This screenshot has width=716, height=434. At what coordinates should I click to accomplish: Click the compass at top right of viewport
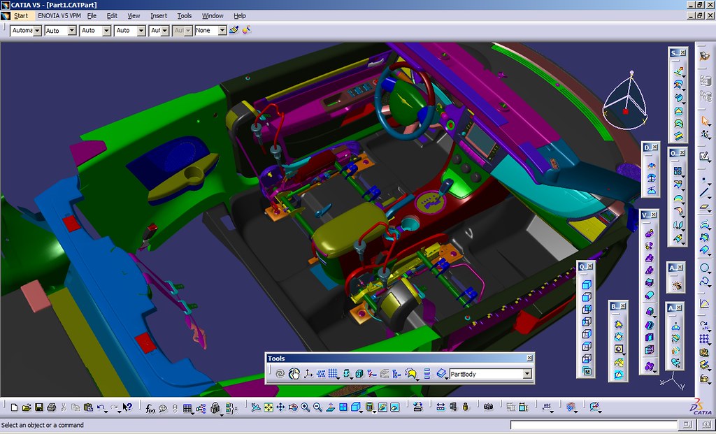(625, 101)
